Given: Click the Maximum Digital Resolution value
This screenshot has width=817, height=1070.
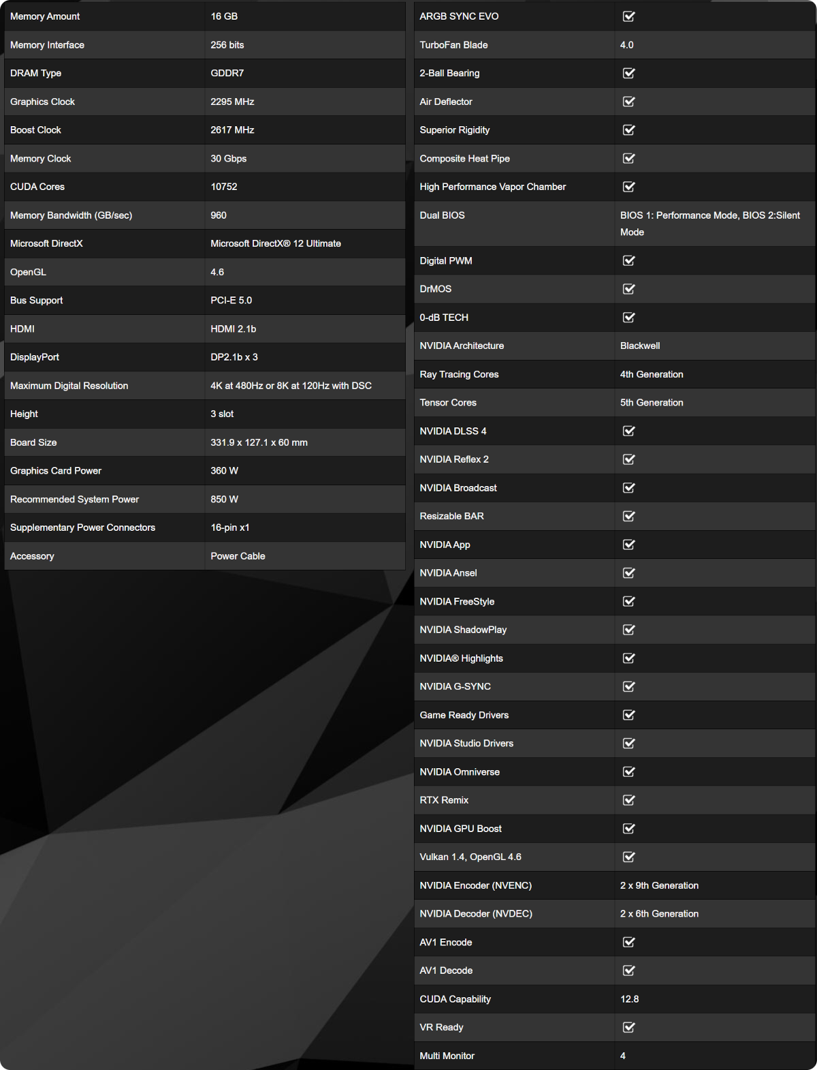Looking at the screenshot, I should coord(291,386).
